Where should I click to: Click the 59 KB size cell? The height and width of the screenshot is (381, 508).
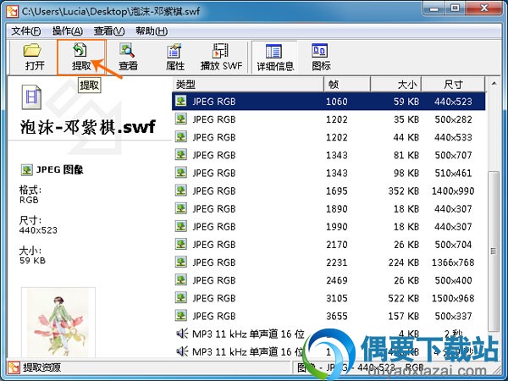pyautogui.click(x=406, y=102)
